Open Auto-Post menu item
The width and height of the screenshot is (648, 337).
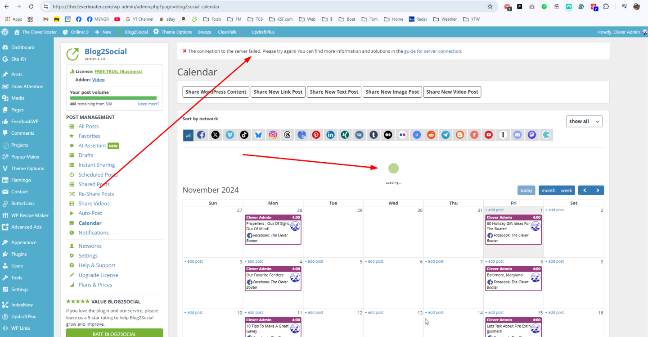tap(90, 213)
